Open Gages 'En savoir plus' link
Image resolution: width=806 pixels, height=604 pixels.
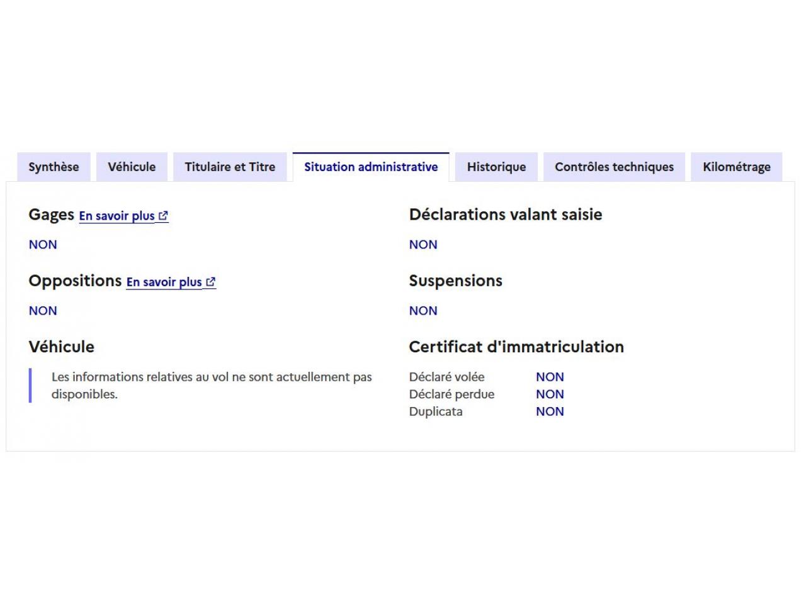point(116,216)
